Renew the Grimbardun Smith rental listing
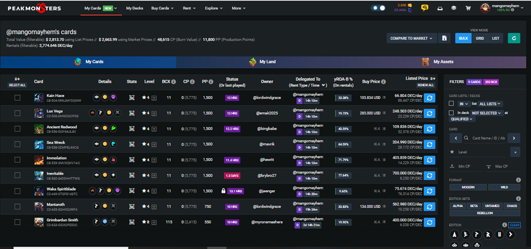The image size is (531, 249). coord(429,222)
